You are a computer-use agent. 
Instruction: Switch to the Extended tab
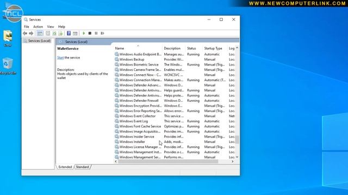[x=65, y=167]
